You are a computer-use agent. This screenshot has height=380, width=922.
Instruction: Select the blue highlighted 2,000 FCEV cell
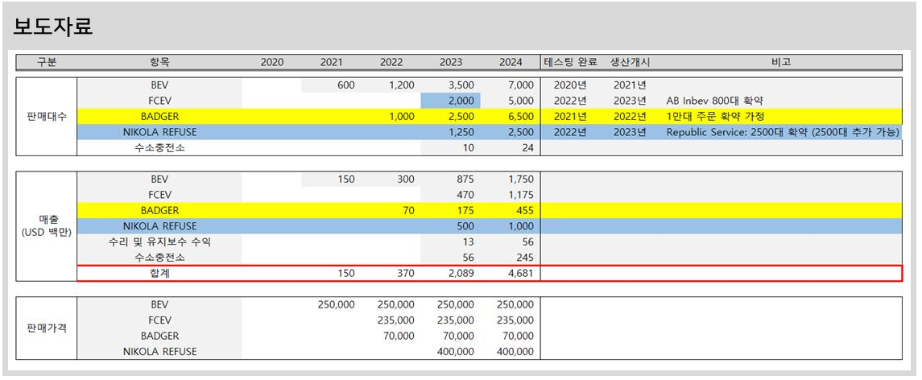click(x=450, y=101)
